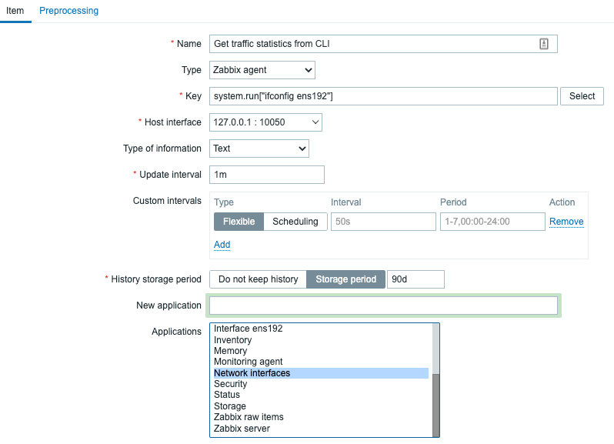
Task: Open the Type of information dropdown
Action: coord(259,149)
